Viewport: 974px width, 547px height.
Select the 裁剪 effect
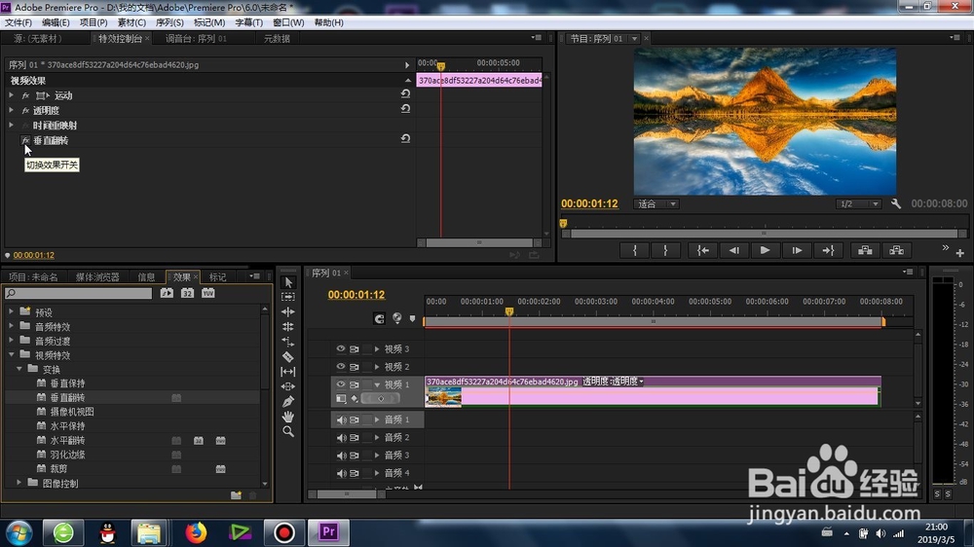[58, 469]
